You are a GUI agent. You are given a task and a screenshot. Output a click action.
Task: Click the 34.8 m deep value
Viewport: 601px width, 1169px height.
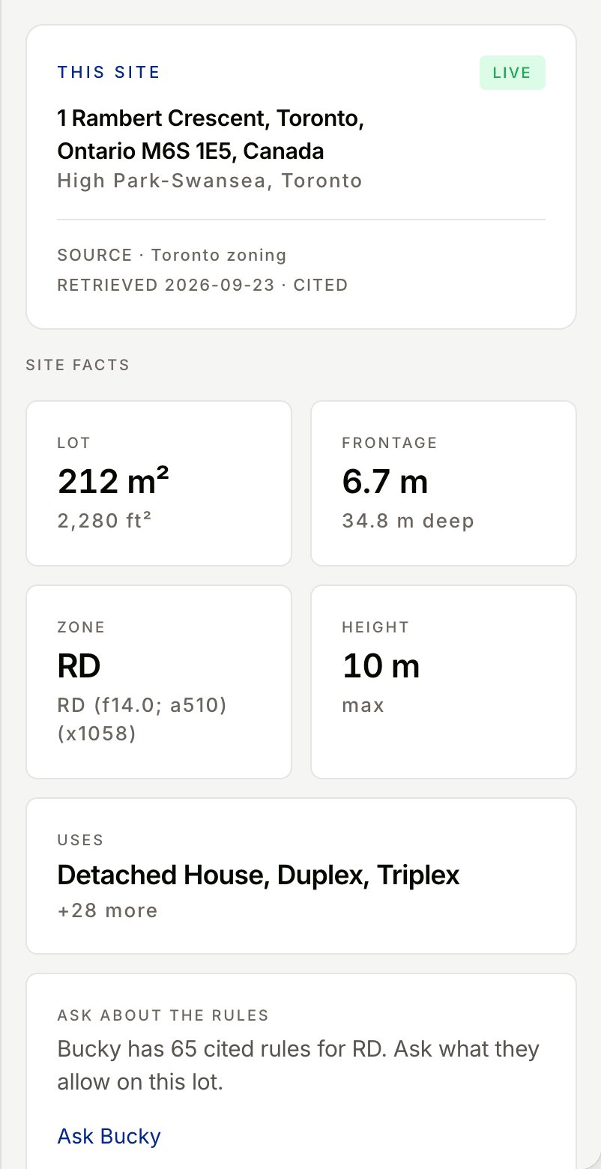tap(408, 521)
